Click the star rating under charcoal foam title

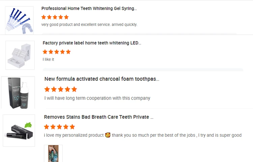pyautogui.click(x=61, y=89)
